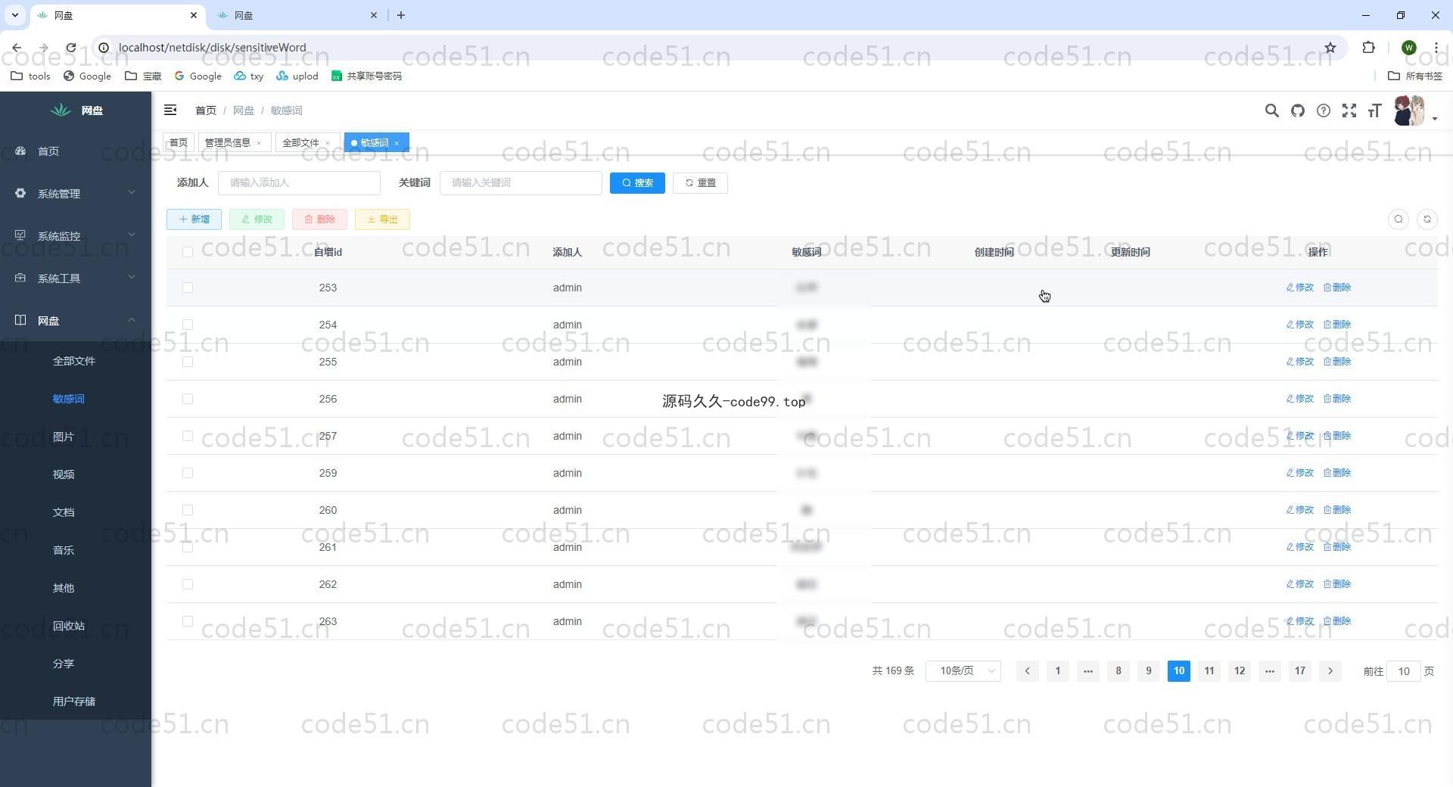Close the 管理员信息 tag tab

pyautogui.click(x=259, y=143)
